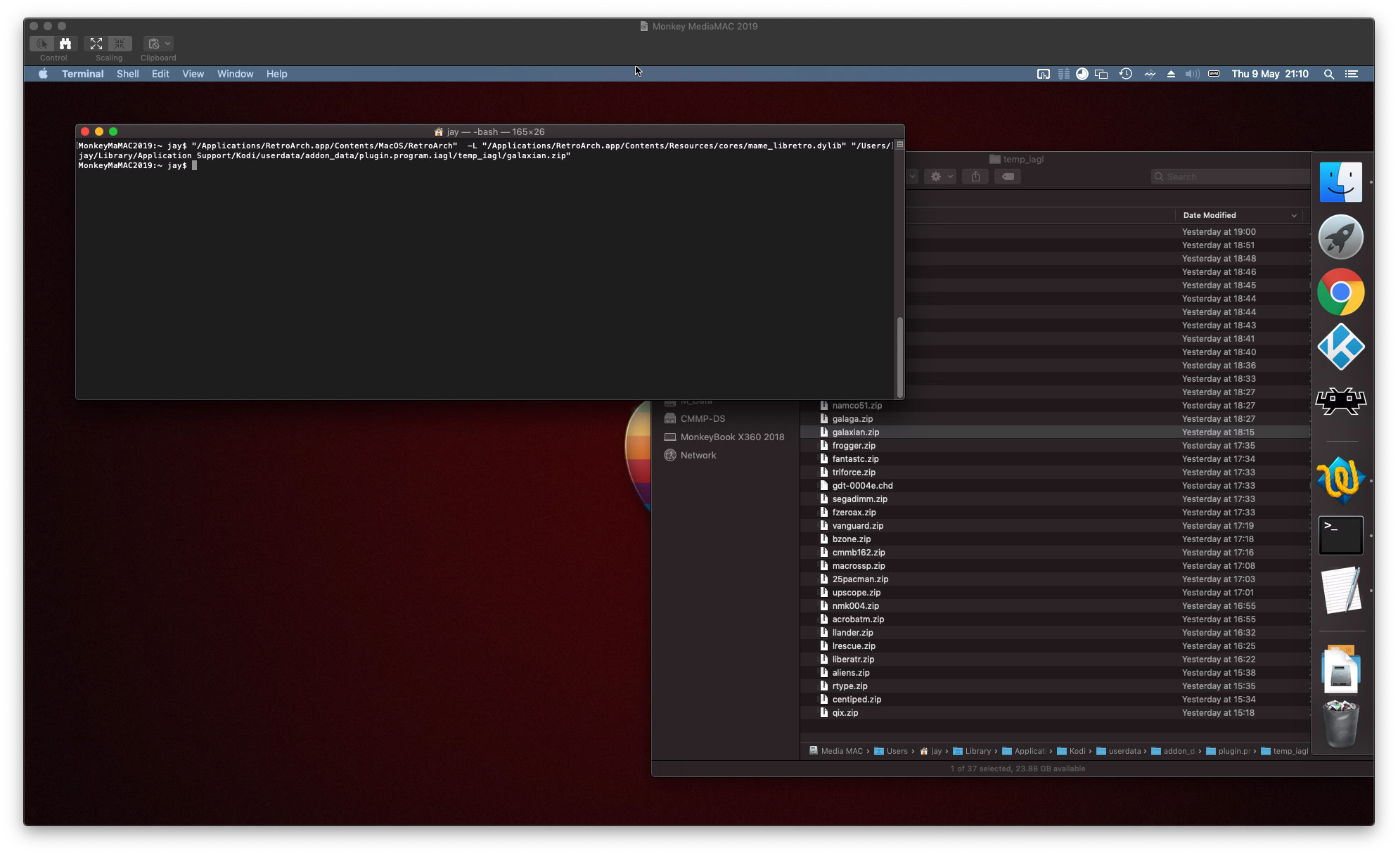The image size is (1398, 855).
Task: Select Network in the Finder sidebar
Action: [x=698, y=455]
